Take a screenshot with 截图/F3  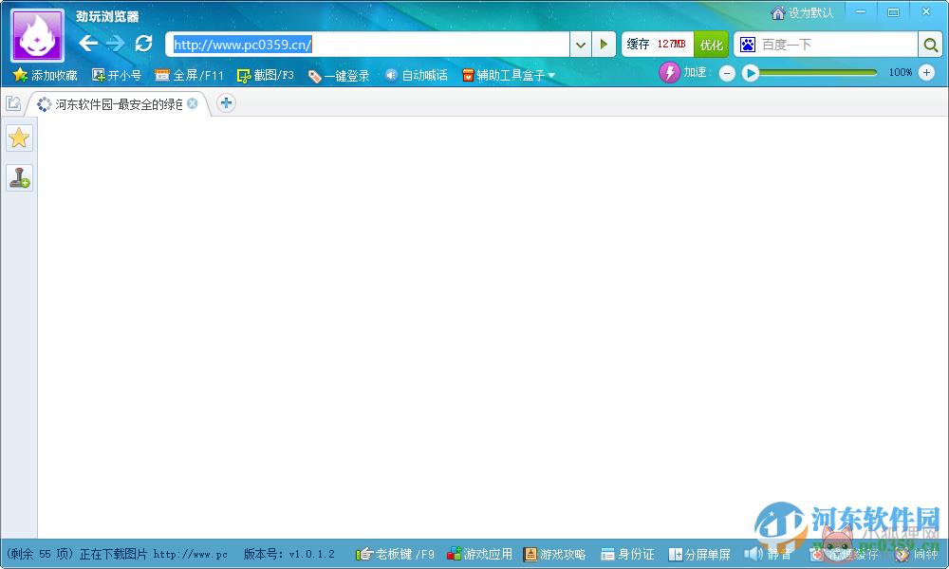coord(265,76)
